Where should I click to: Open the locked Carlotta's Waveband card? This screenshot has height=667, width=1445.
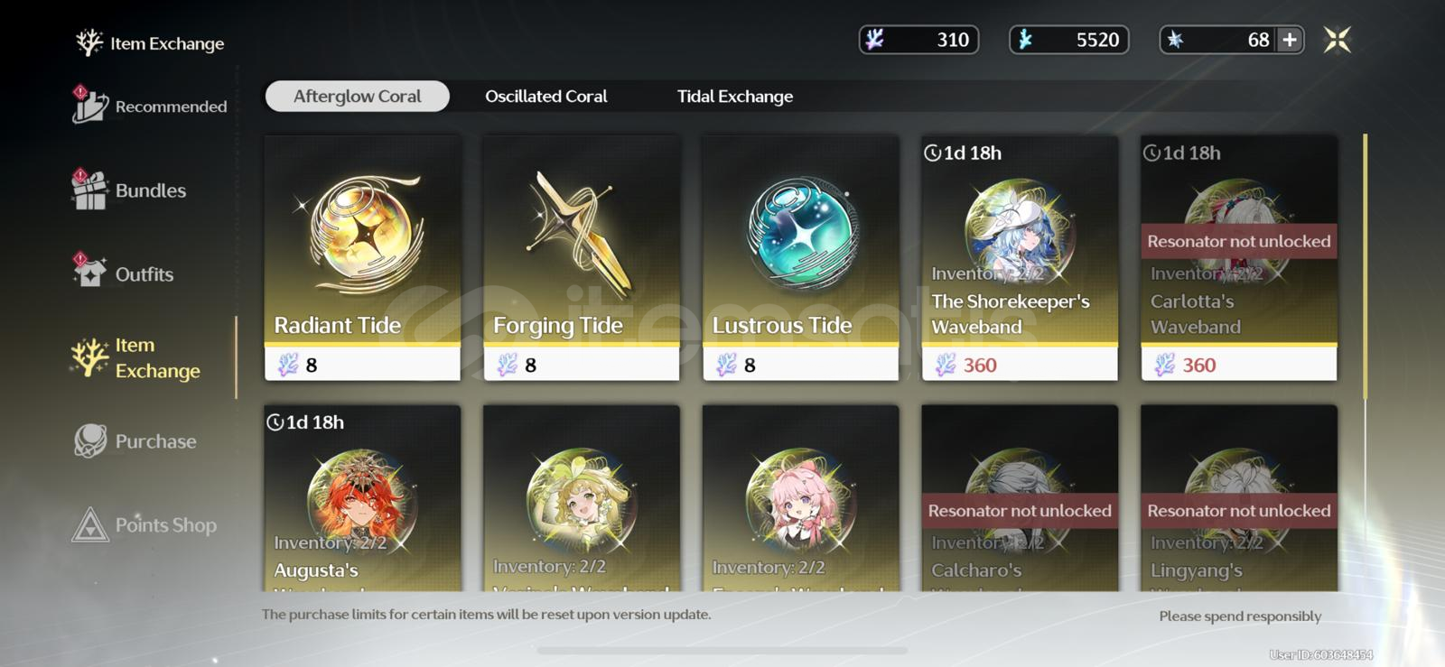pyautogui.click(x=1239, y=258)
